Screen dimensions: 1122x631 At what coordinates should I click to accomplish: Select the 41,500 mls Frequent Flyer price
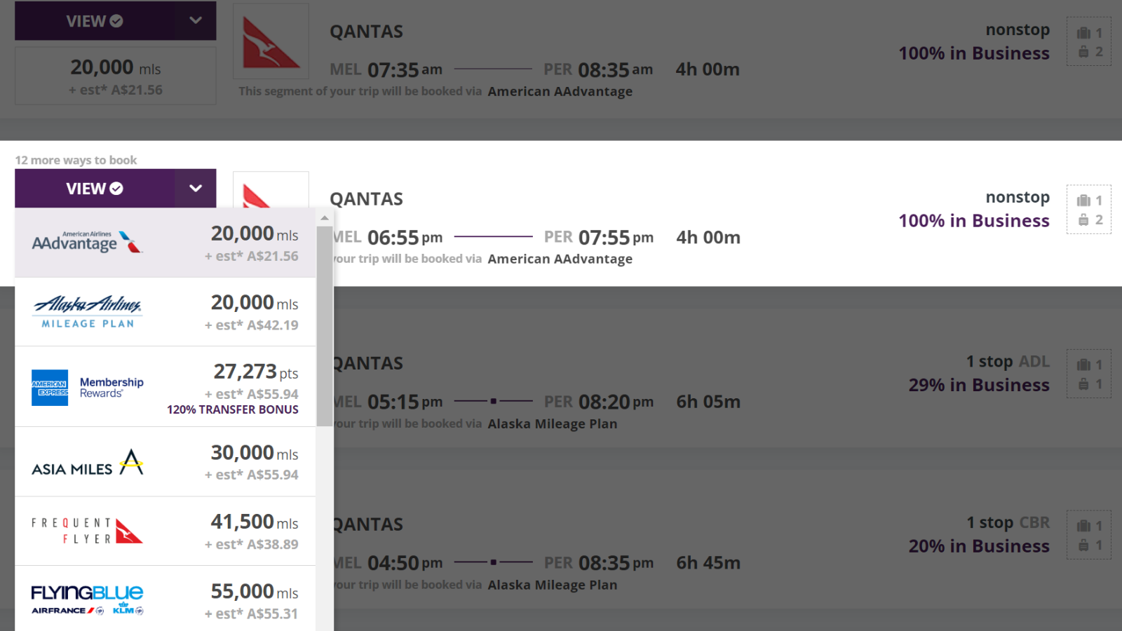pos(254,531)
